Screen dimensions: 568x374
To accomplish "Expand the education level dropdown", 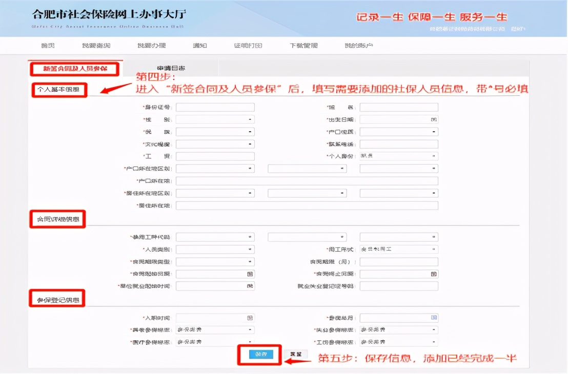I will tap(215, 144).
